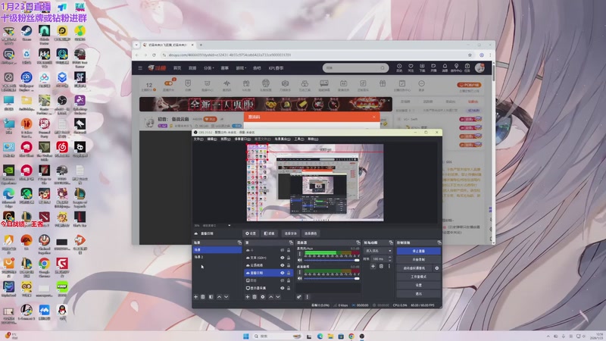This screenshot has width=606, height=341.
Task: Increase transition duration with up stepper
Action: [389, 258]
